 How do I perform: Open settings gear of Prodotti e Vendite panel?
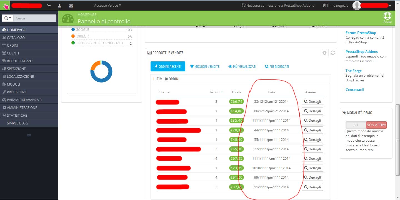click(324, 53)
